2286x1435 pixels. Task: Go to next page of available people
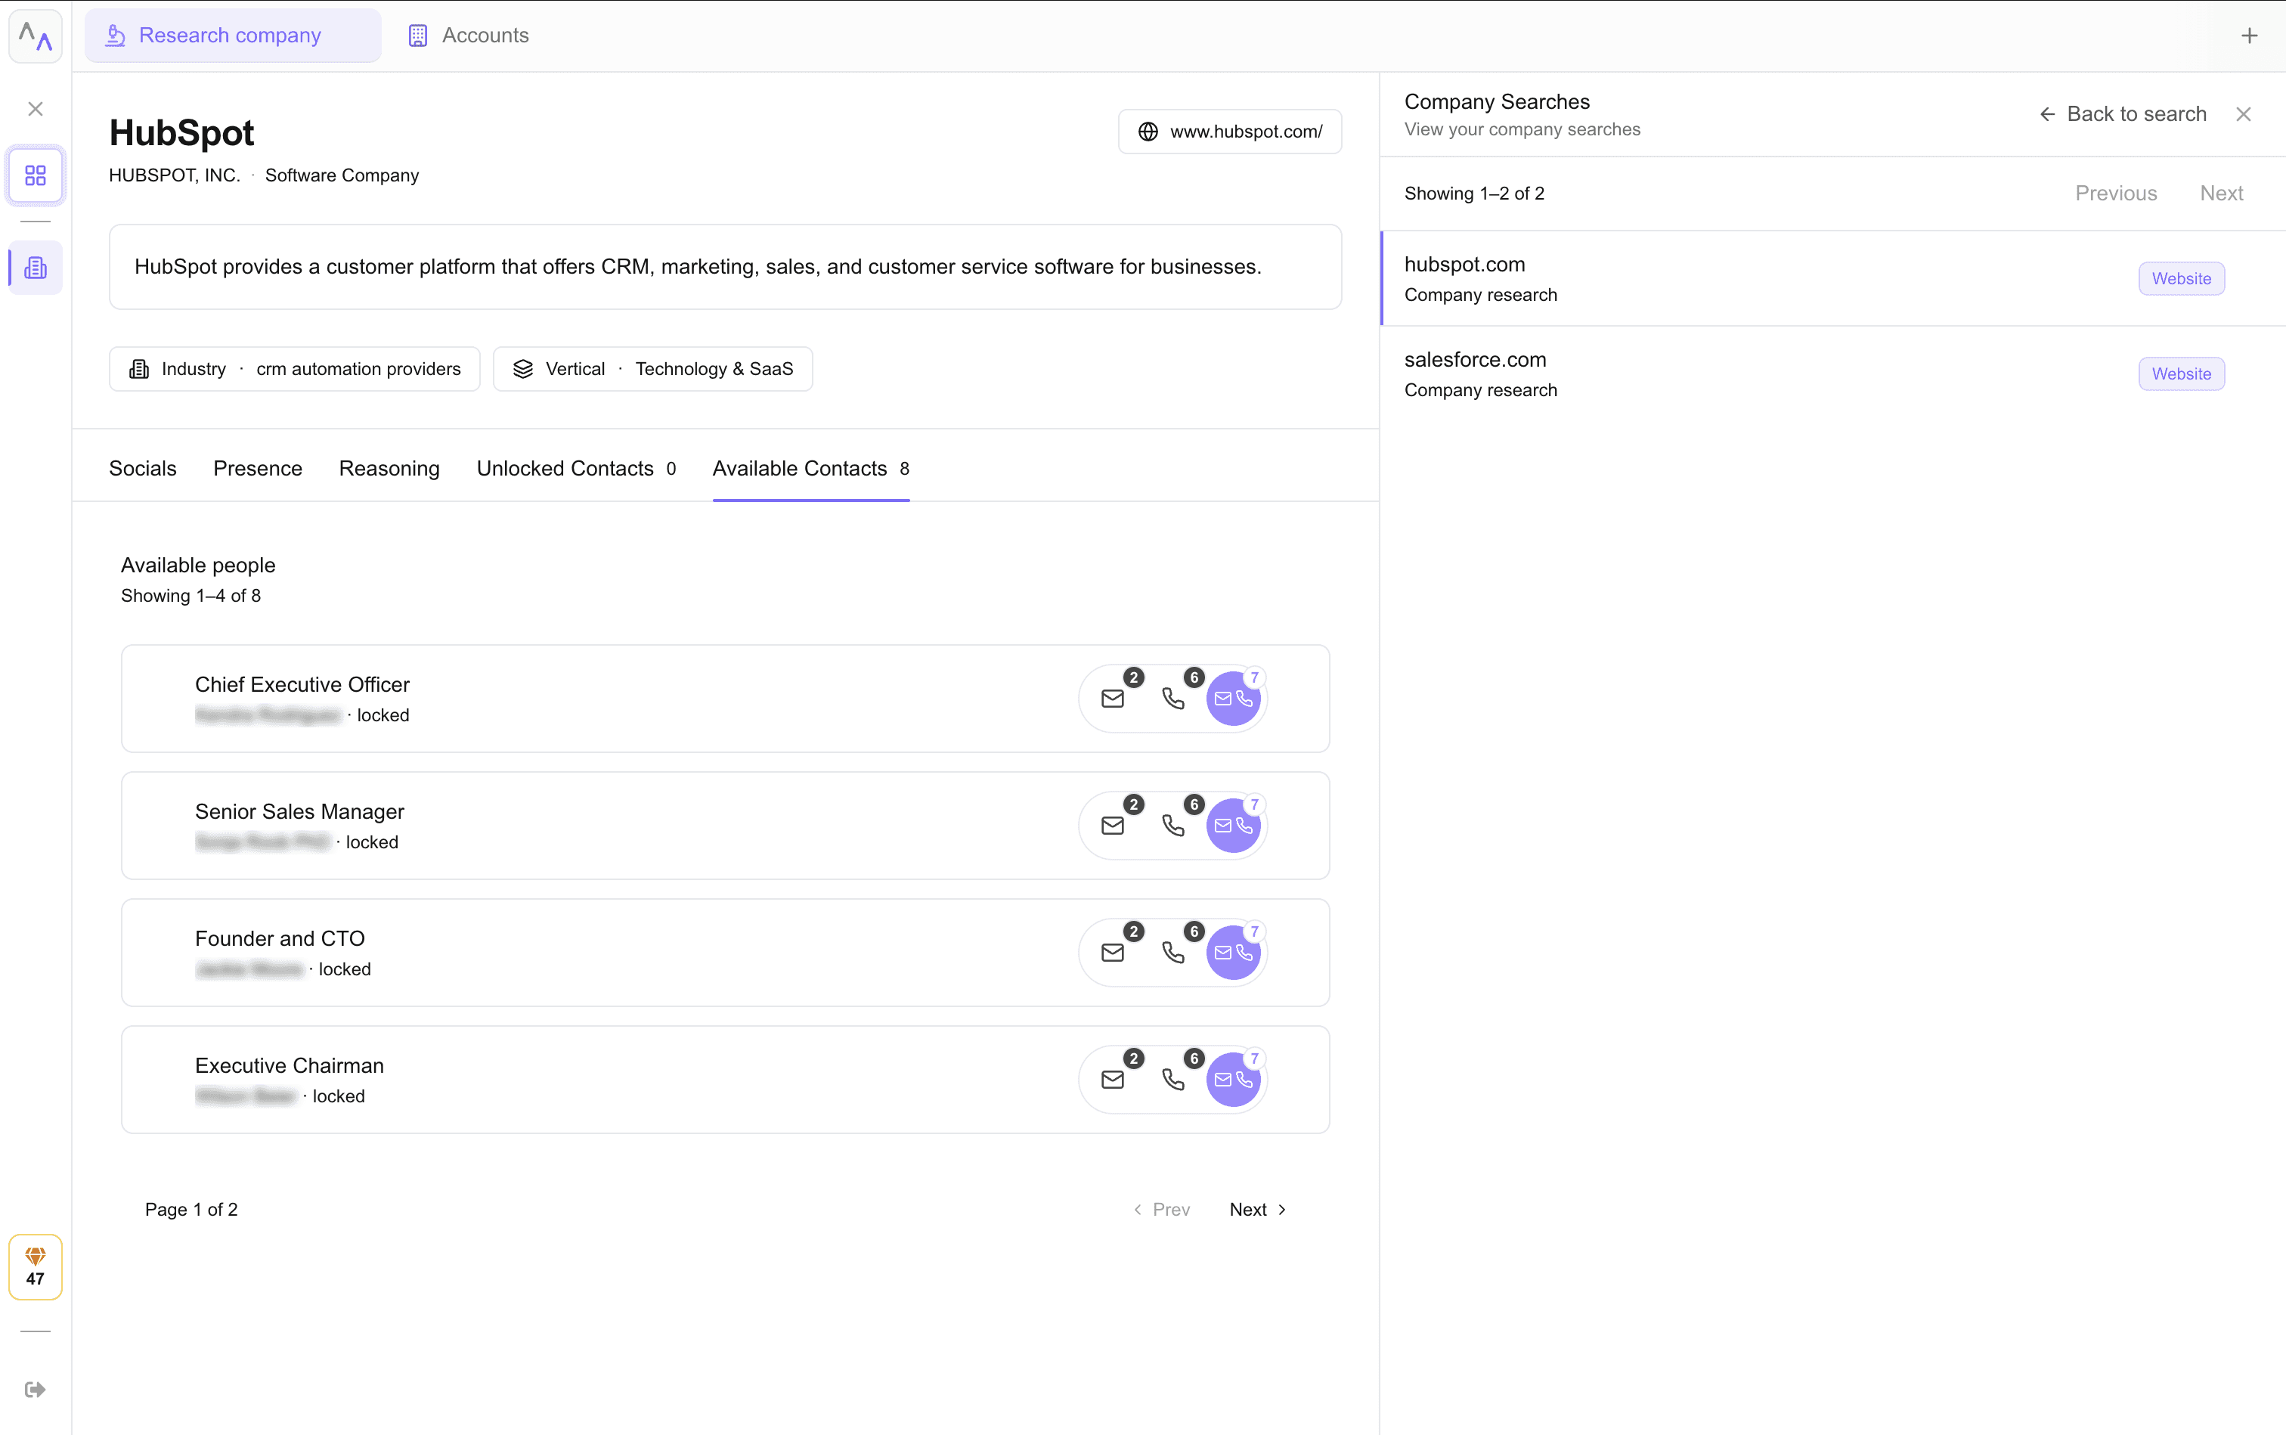pos(1257,1209)
